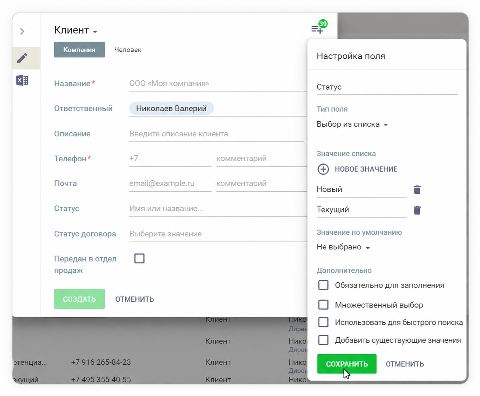Open 'Выбор из списка' field type dropdown
This screenshot has height=396, width=480.
pos(352,124)
